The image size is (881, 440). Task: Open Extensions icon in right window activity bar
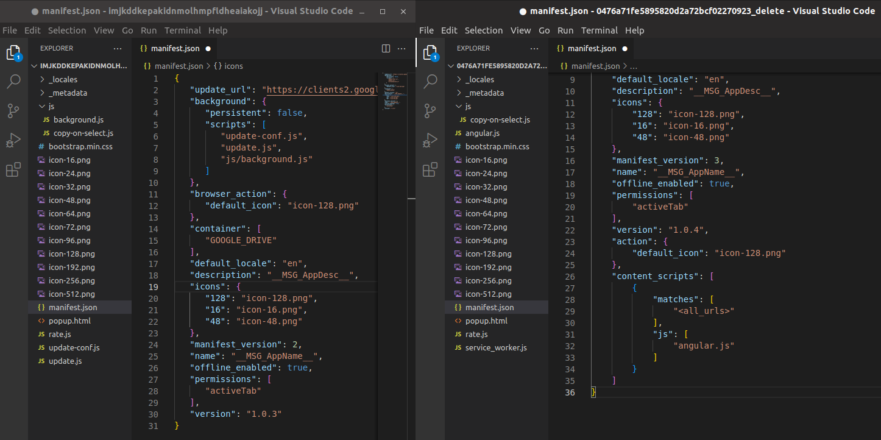(430, 169)
